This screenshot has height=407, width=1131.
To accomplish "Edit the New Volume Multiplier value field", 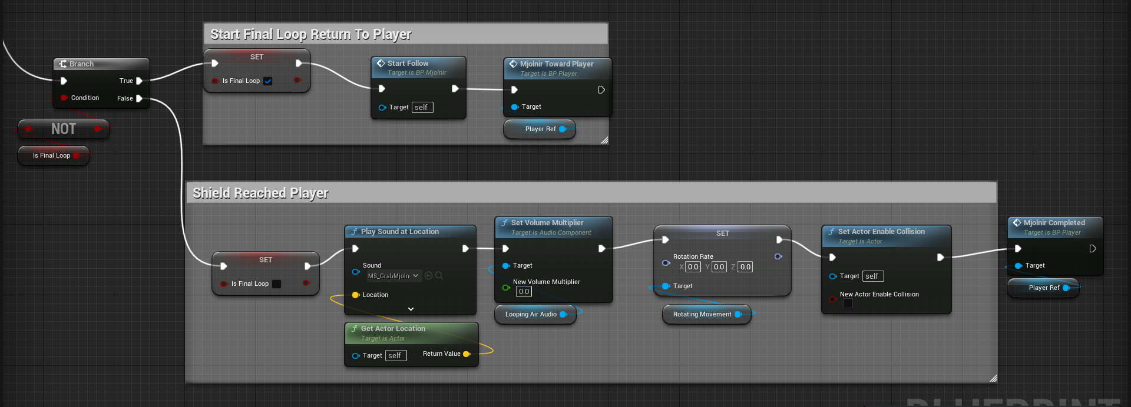I will (x=524, y=292).
